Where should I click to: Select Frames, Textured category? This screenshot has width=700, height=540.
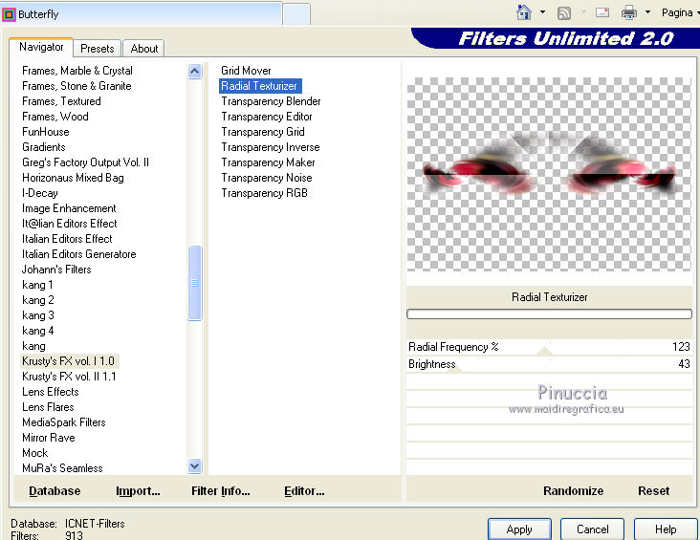coord(61,101)
